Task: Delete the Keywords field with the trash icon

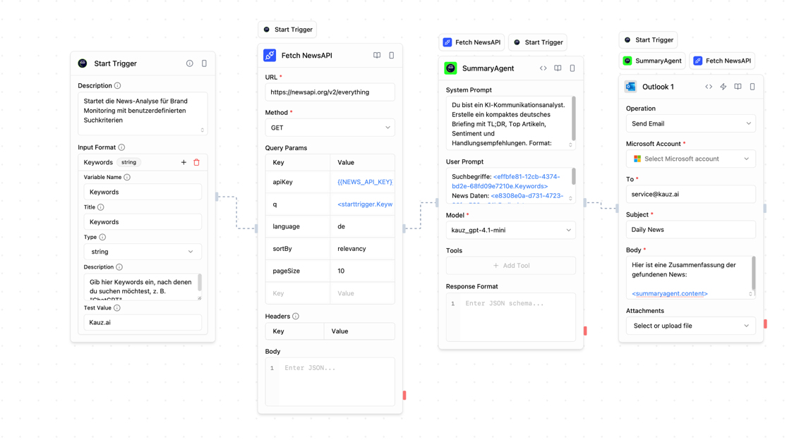Action: pos(196,162)
